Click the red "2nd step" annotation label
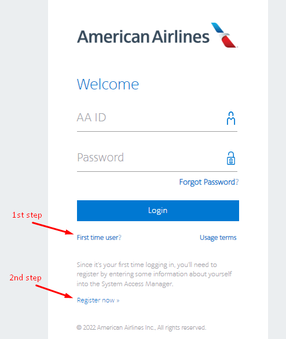The image size is (286, 339). (x=25, y=277)
